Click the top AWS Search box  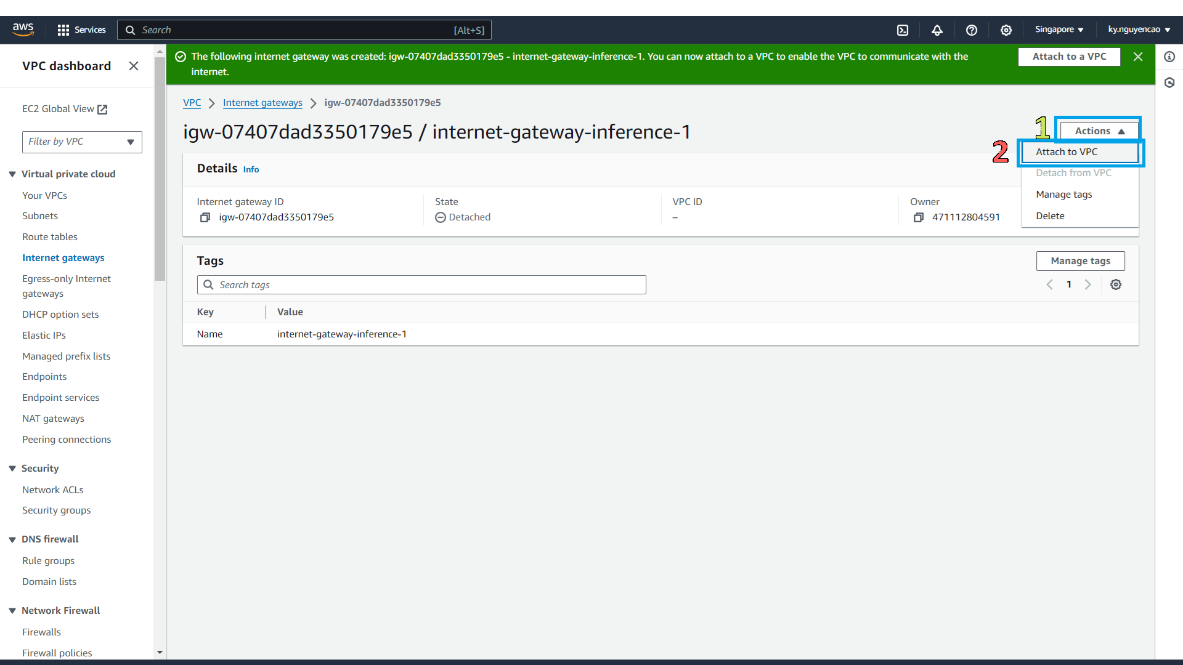click(304, 30)
